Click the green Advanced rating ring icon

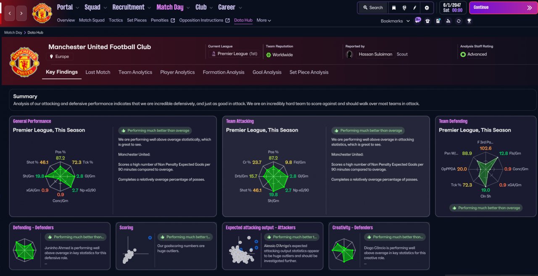(x=463, y=55)
